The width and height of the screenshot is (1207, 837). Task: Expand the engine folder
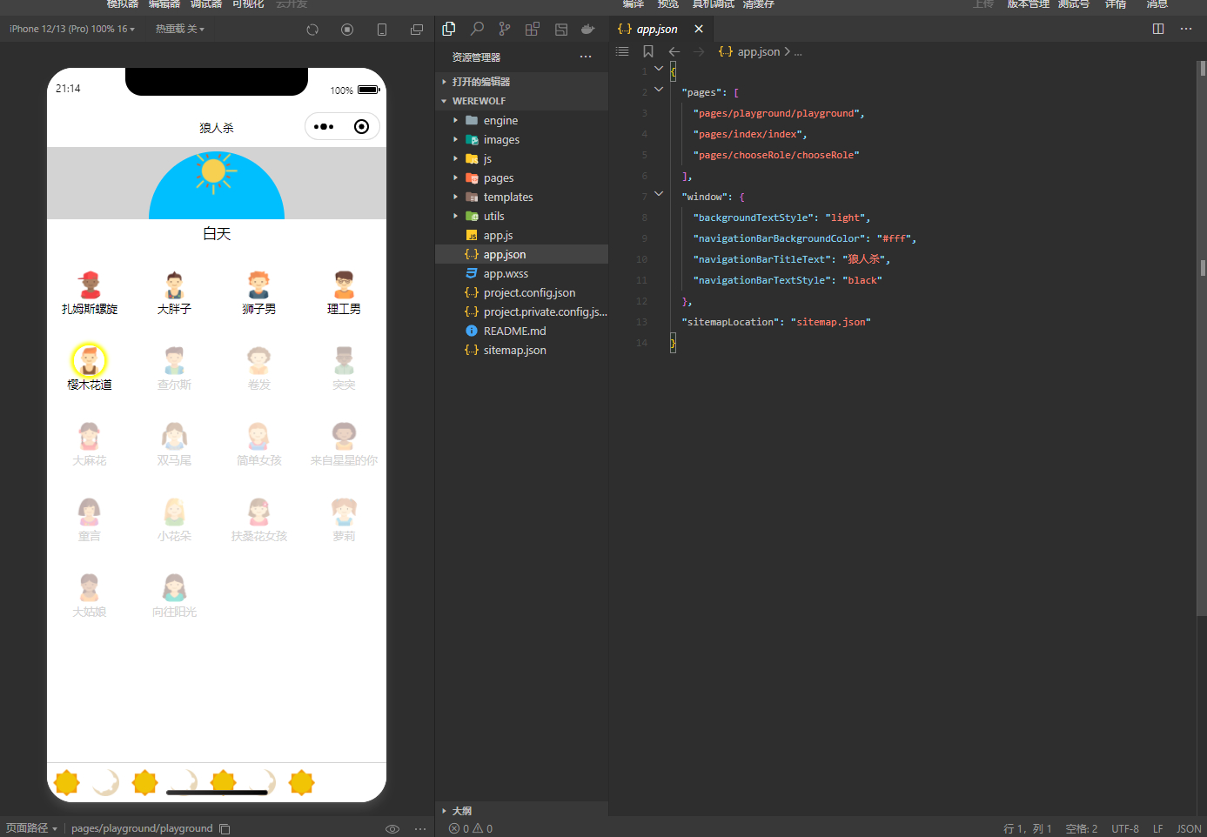[521, 121]
